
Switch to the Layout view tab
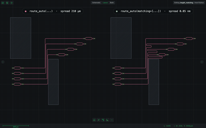click(x=105, y=3)
